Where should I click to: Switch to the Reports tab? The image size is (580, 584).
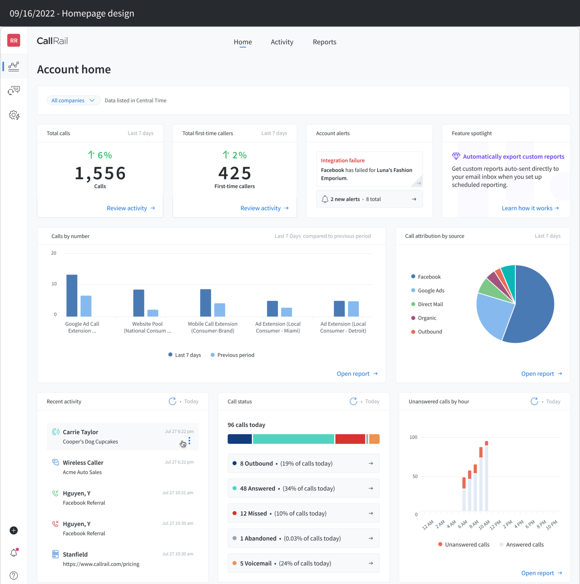(x=324, y=42)
